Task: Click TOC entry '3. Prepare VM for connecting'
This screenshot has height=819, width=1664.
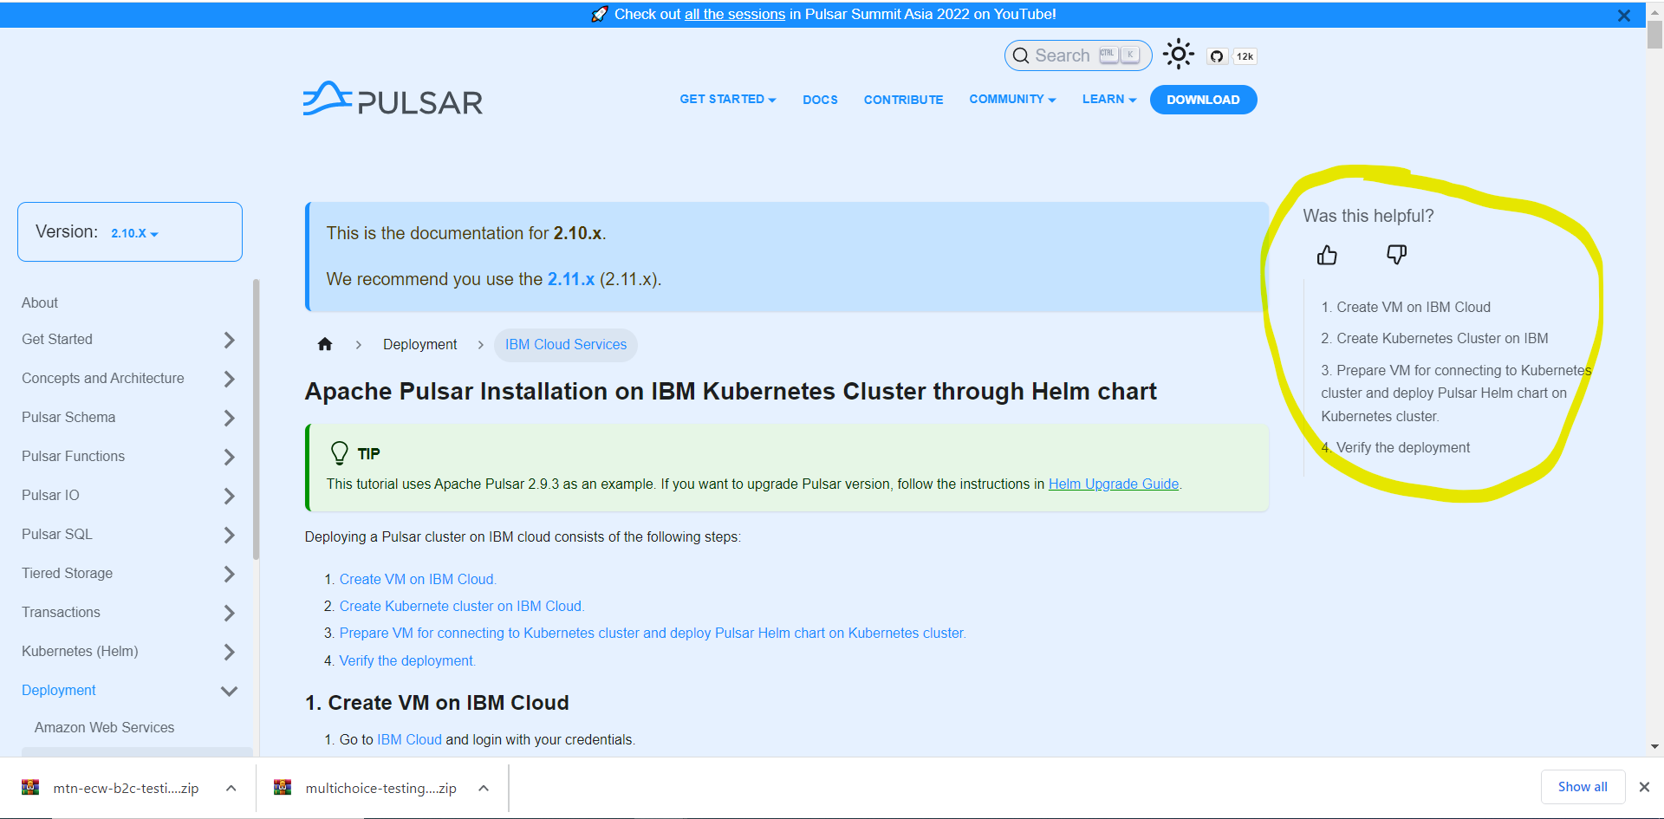Action: (1456, 393)
